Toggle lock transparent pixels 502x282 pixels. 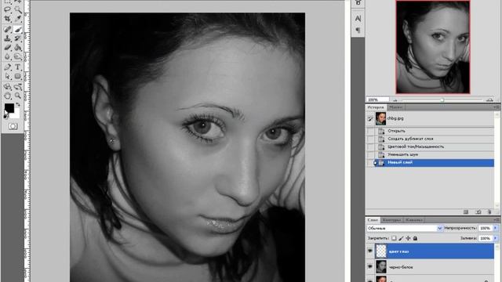[x=394, y=238]
